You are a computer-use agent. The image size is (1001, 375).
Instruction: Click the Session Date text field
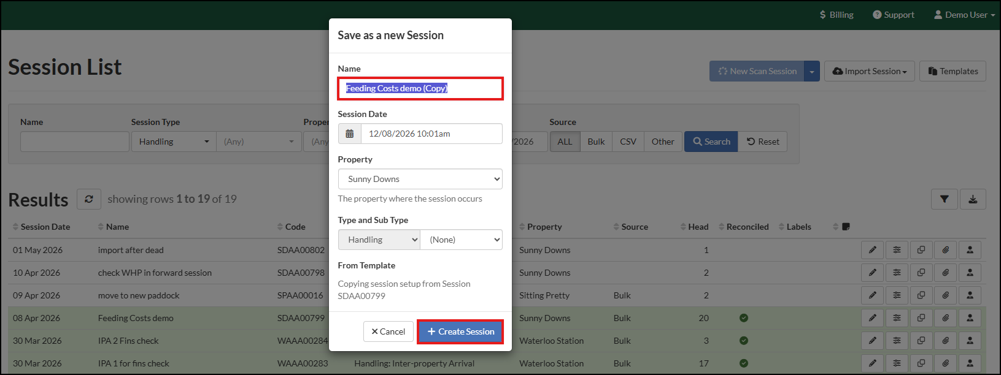[x=431, y=134]
